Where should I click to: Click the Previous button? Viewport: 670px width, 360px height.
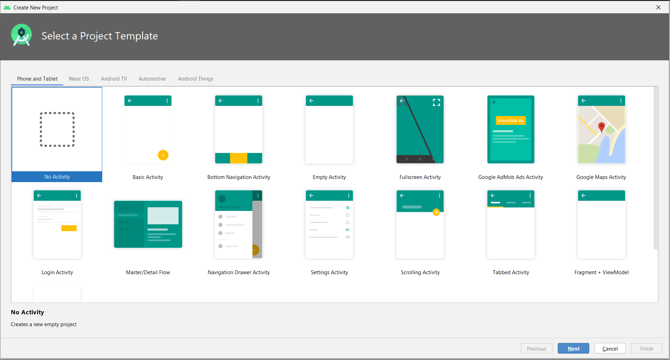pyautogui.click(x=536, y=348)
